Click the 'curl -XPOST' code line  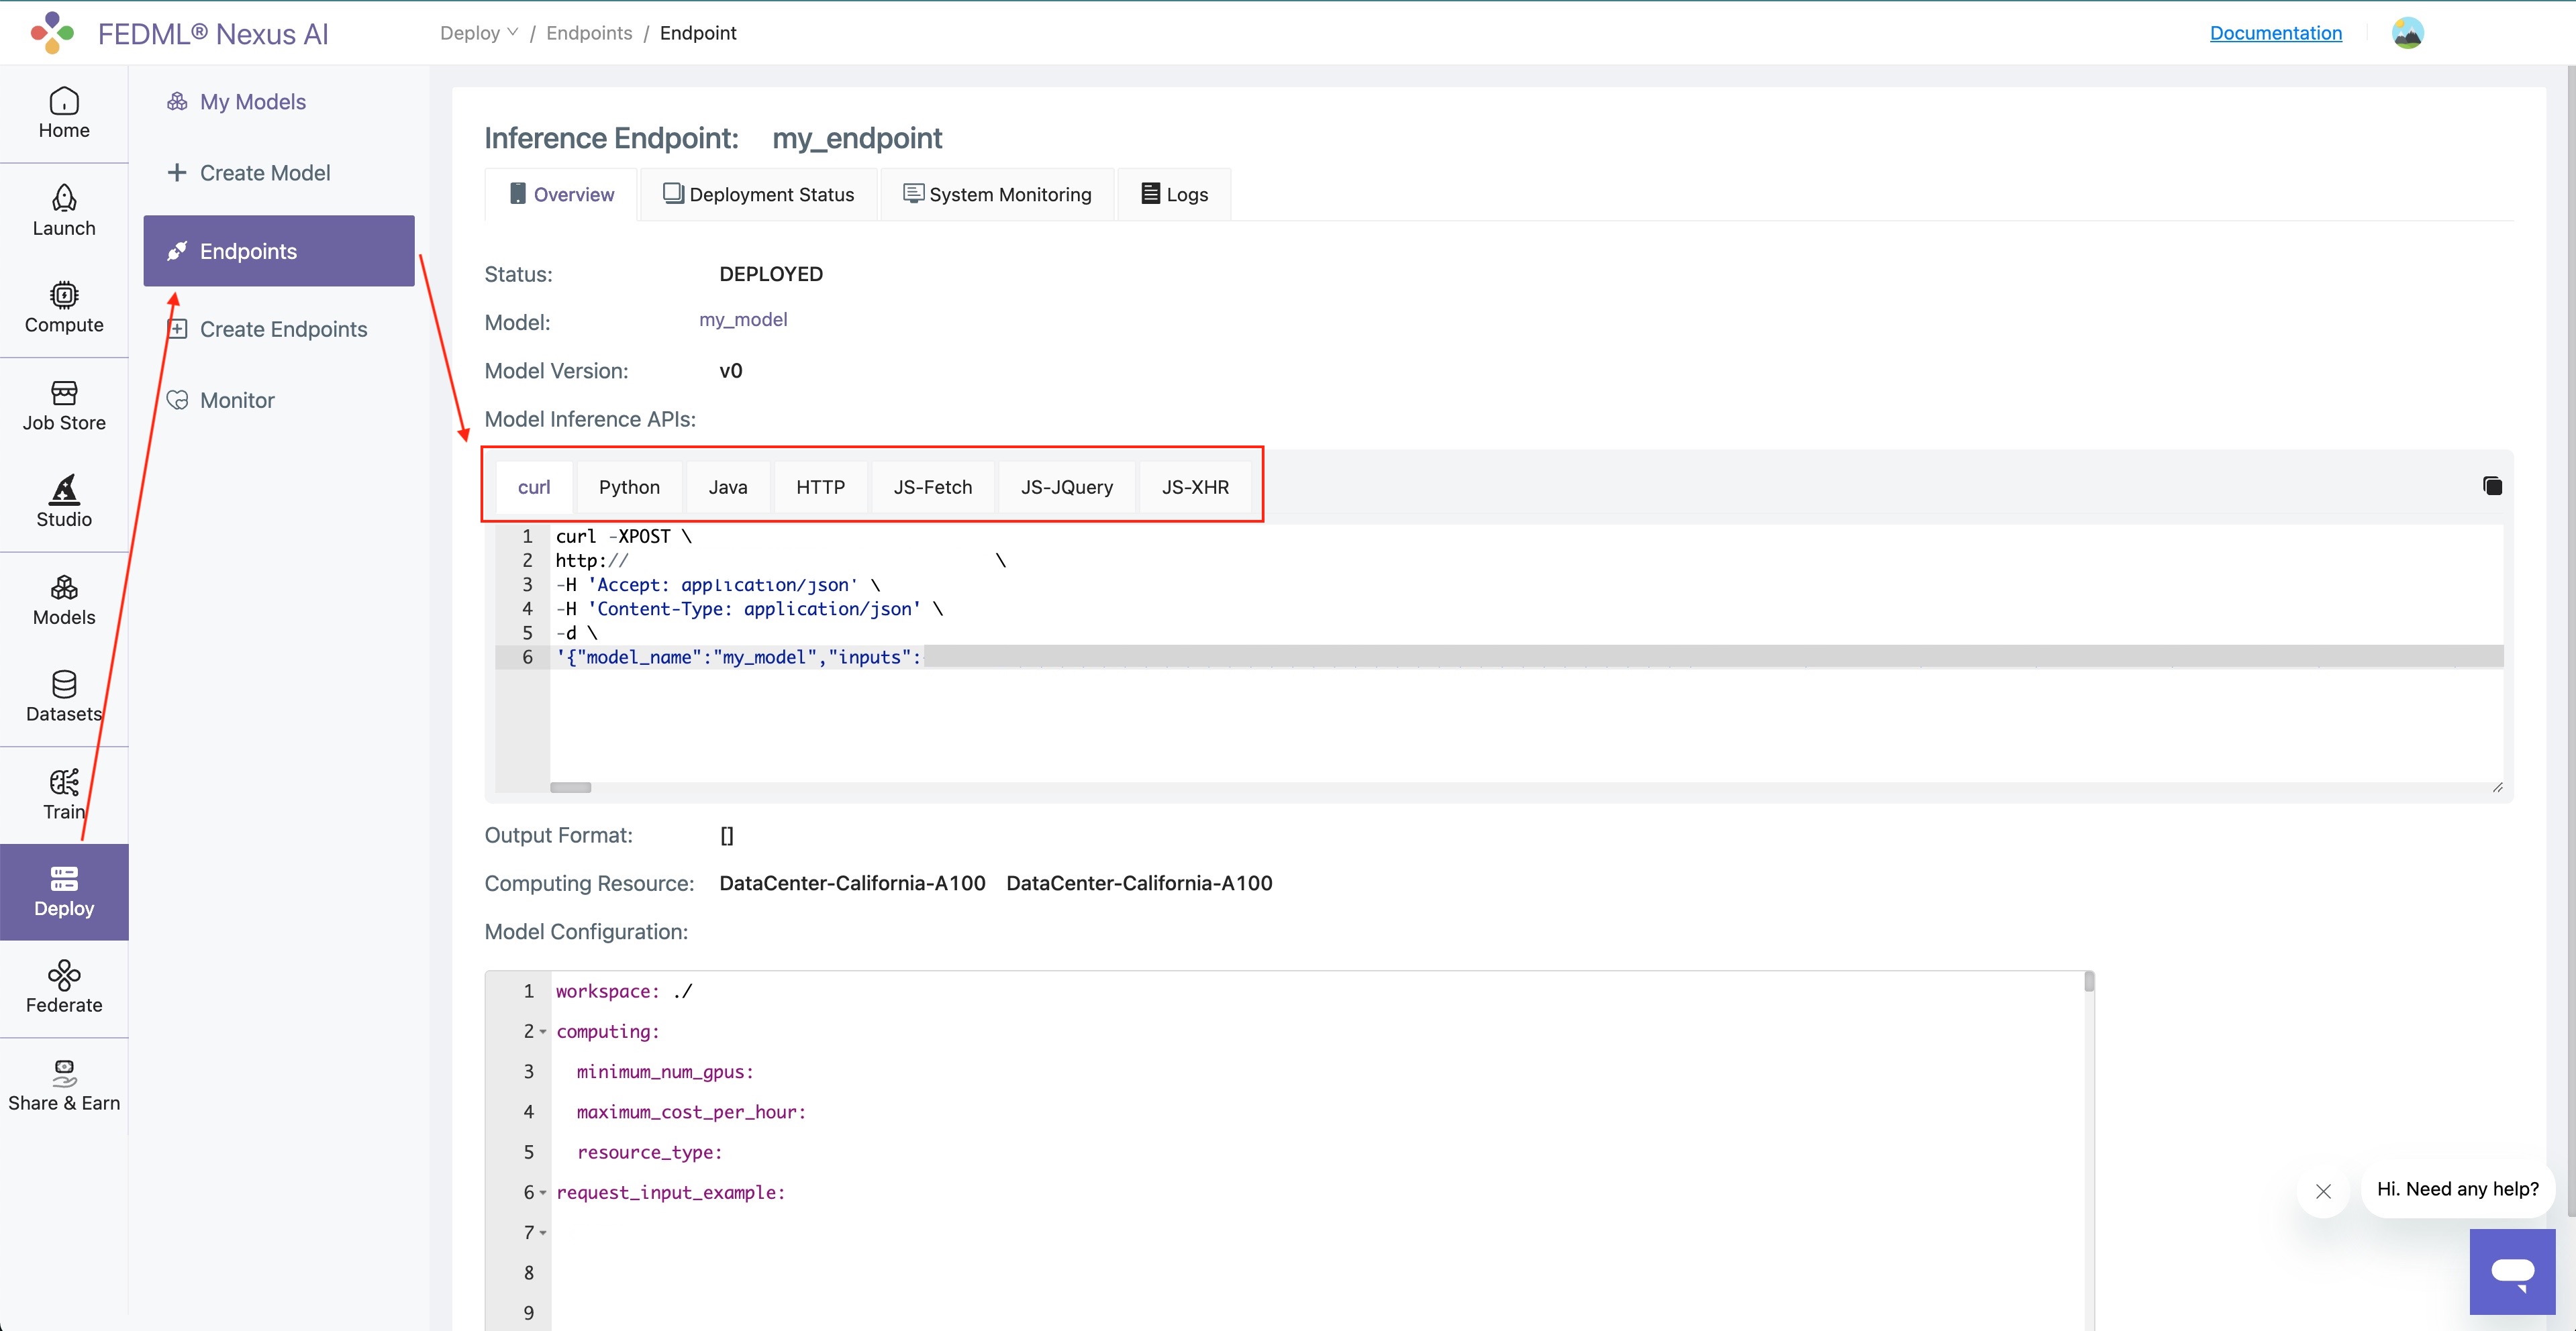624,537
